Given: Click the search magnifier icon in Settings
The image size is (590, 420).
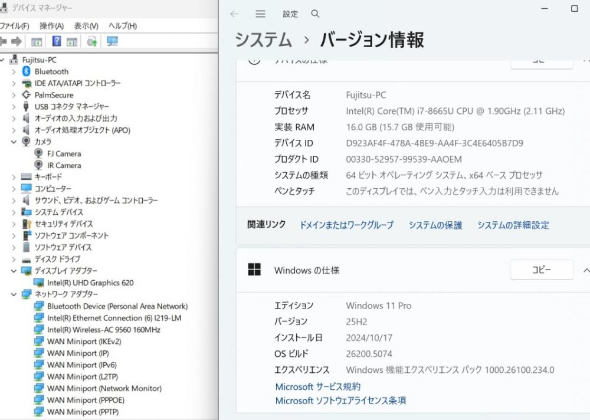Looking at the screenshot, I should (x=315, y=14).
